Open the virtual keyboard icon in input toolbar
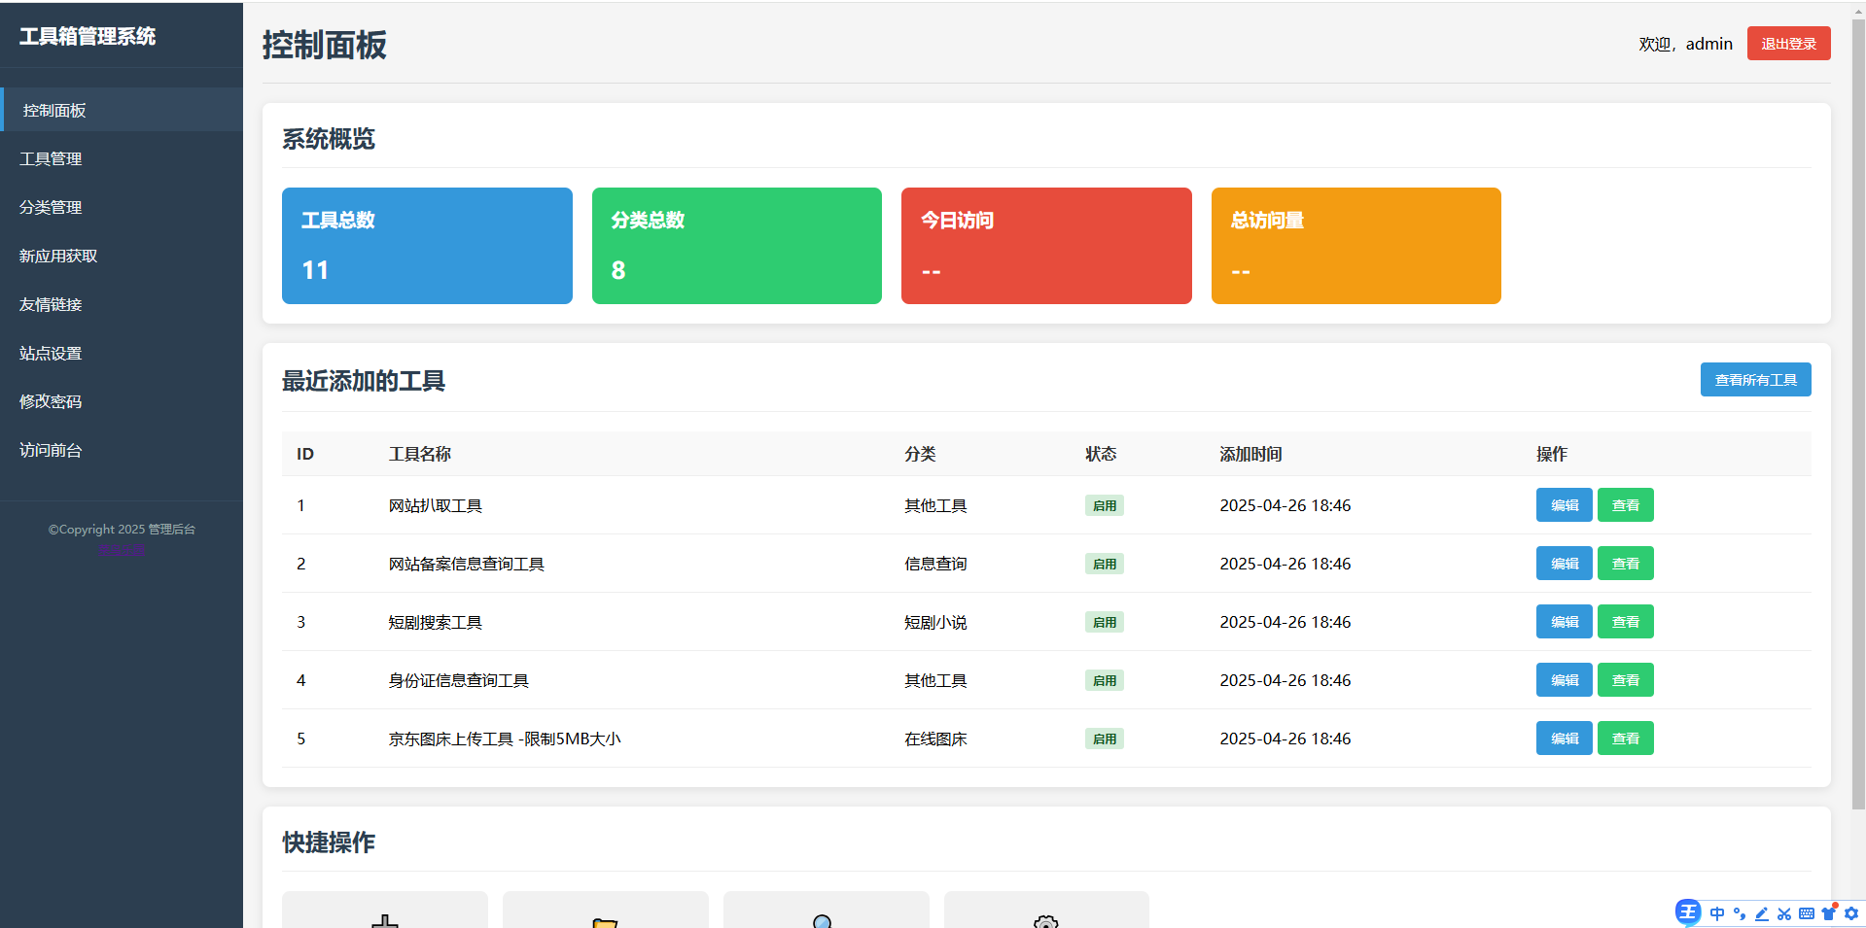This screenshot has height=928, width=1866. (1807, 913)
